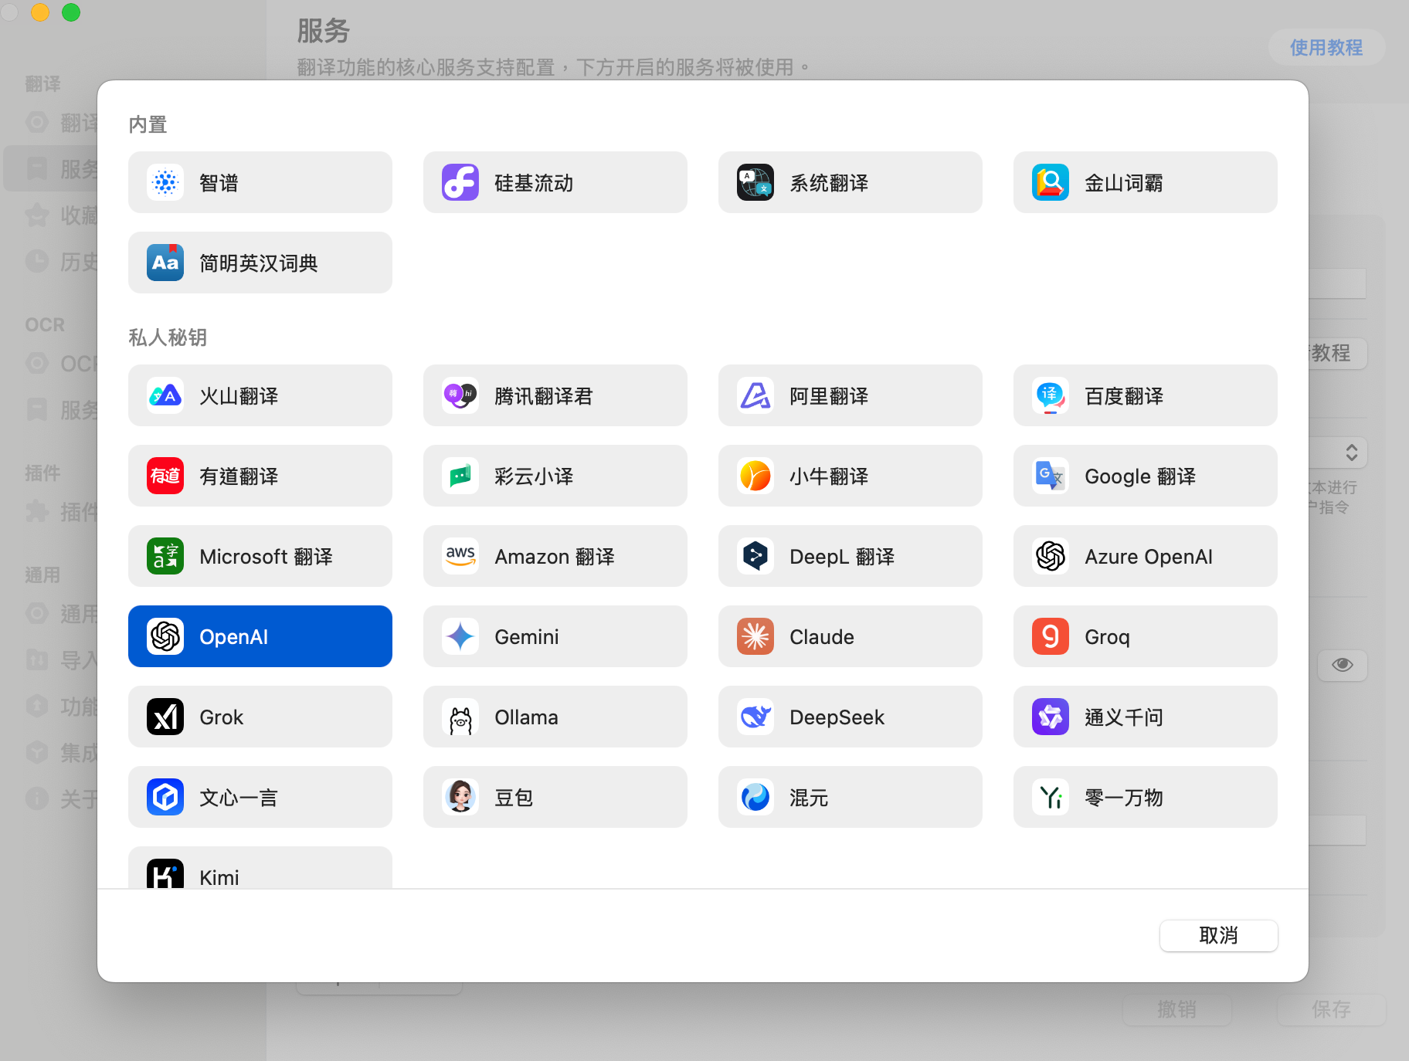1409x1061 pixels.
Task: Choose Azure OpenAI service
Action: coord(1145,557)
